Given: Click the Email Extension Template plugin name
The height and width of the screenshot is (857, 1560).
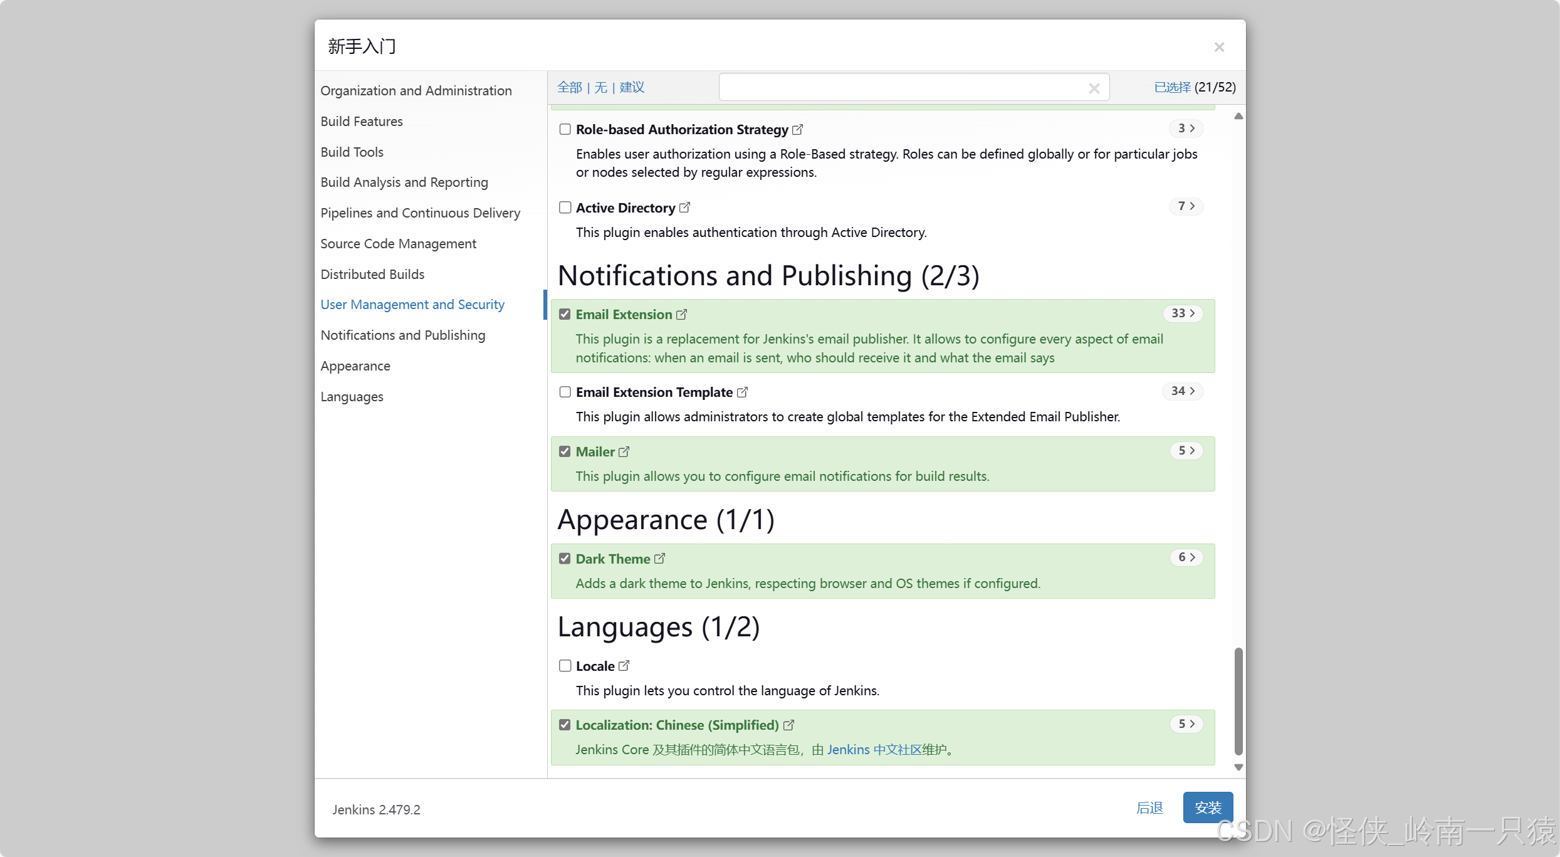Looking at the screenshot, I should click(x=654, y=392).
